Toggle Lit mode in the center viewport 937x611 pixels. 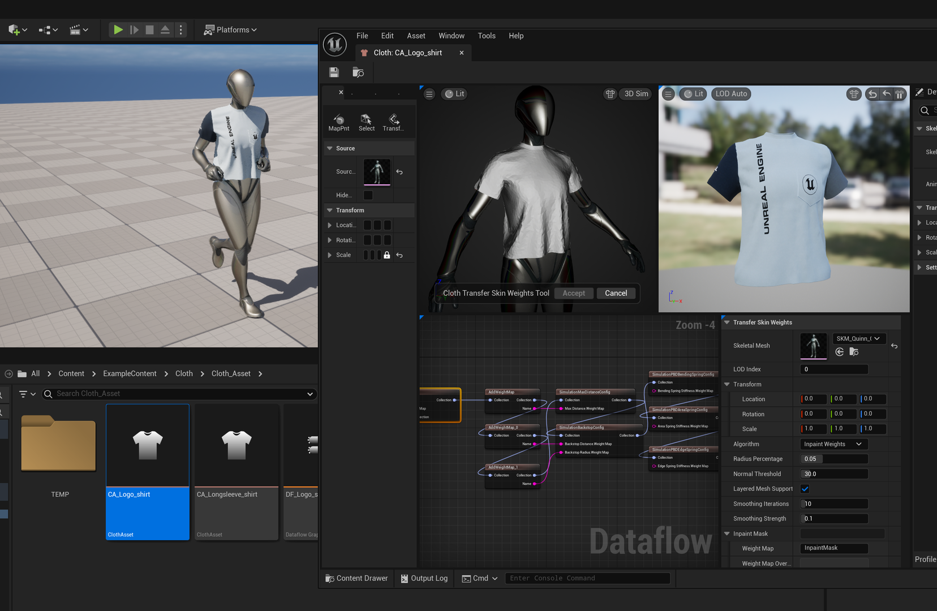(454, 94)
